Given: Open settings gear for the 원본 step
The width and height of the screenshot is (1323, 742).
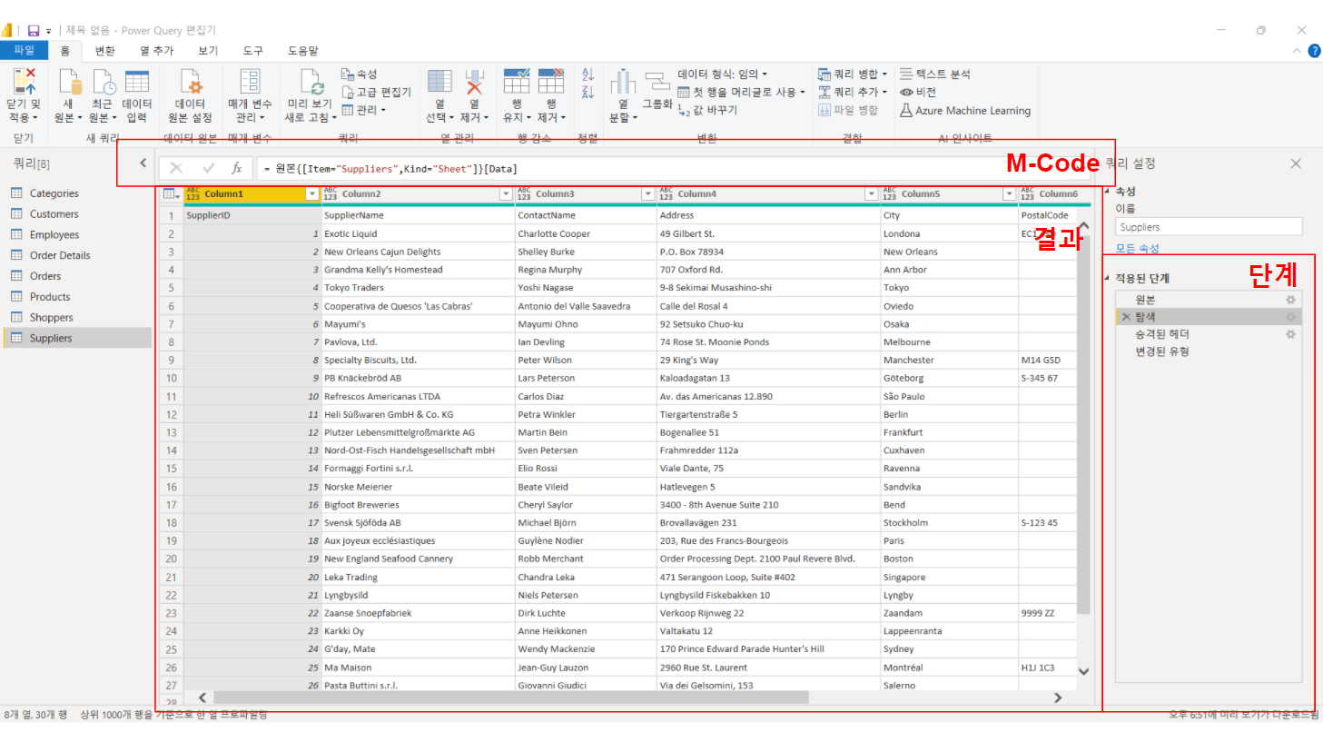Looking at the screenshot, I should click(1290, 300).
